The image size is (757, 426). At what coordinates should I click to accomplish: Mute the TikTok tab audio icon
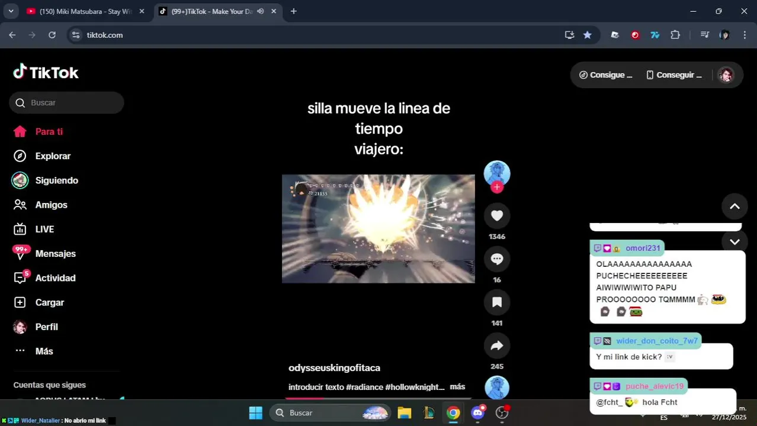click(260, 11)
